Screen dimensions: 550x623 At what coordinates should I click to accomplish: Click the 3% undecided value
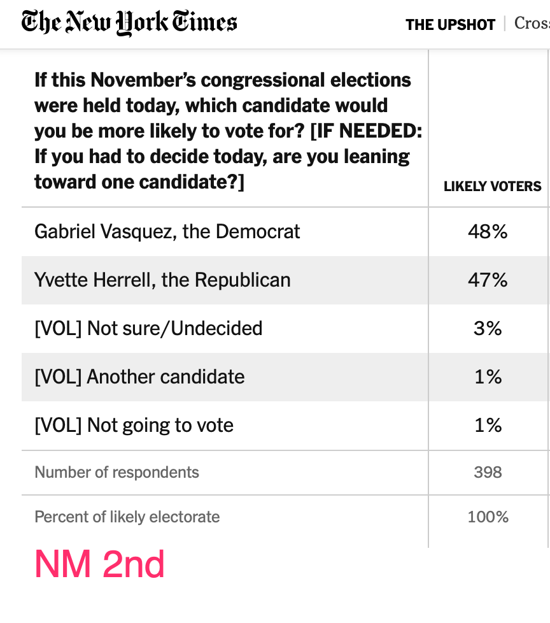tap(488, 328)
